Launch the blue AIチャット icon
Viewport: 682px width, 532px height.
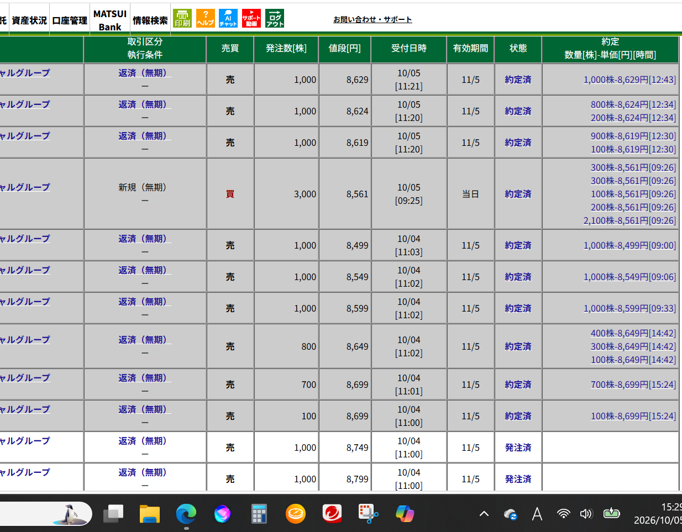[228, 18]
